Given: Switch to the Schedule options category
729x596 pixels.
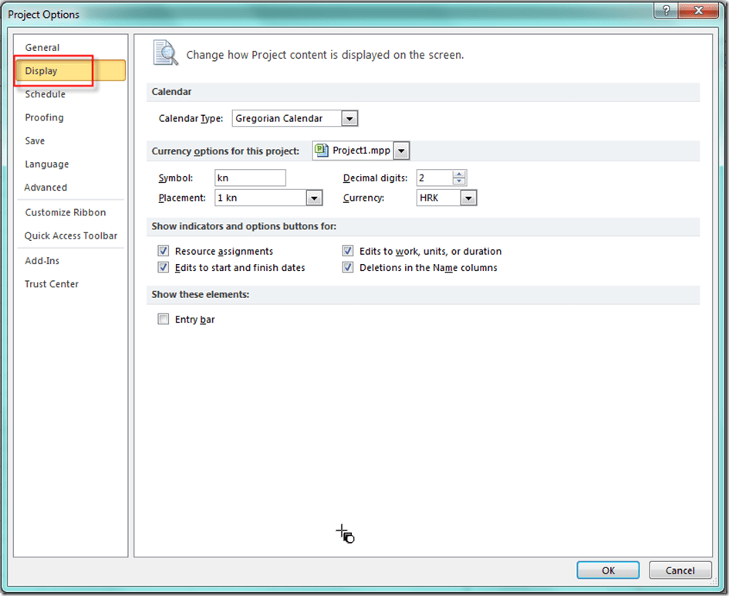Looking at the screenshot, I should coord(45,94).
